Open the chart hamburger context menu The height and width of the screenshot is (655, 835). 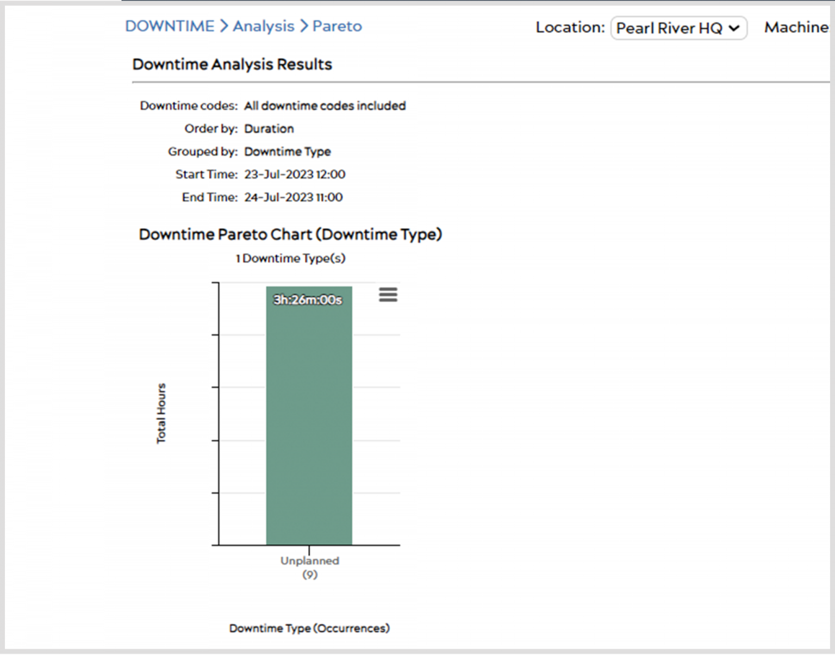click(x=388, y=295)
